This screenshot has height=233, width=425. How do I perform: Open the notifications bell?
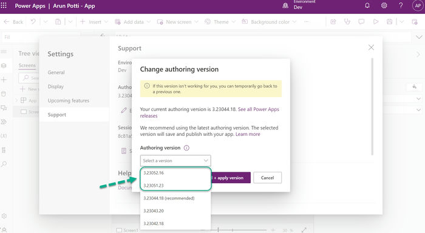click(x=367, y=5)
